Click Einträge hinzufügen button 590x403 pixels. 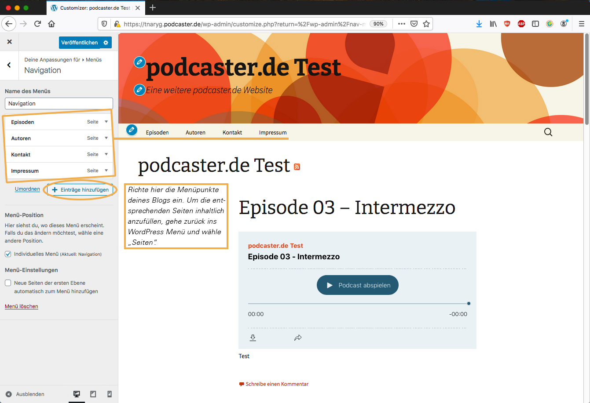(x=81, y=190)
